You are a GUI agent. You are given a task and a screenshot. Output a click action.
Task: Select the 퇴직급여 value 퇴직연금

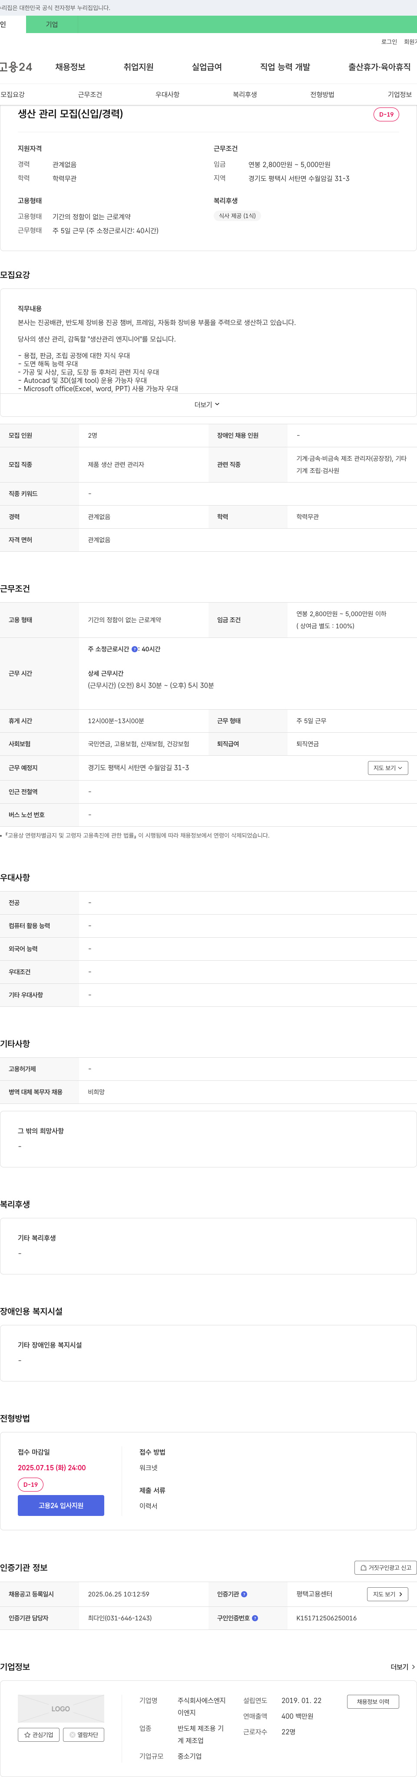click(308, 744)
